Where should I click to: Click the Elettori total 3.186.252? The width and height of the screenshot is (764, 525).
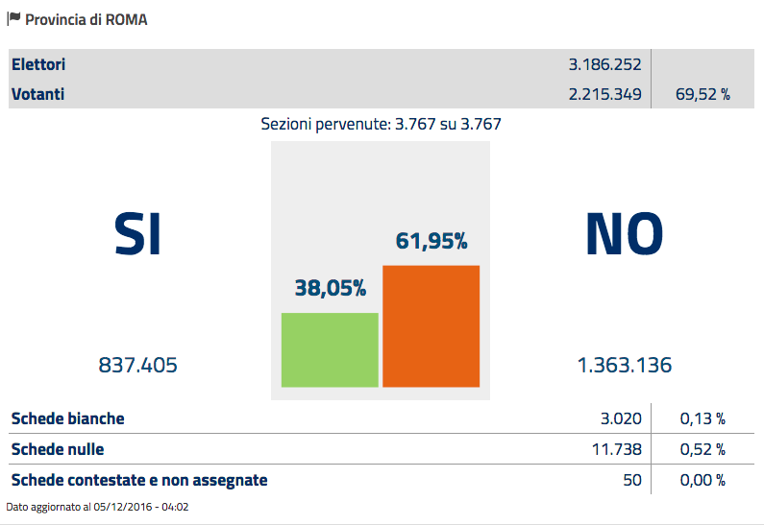coord(605,64)
